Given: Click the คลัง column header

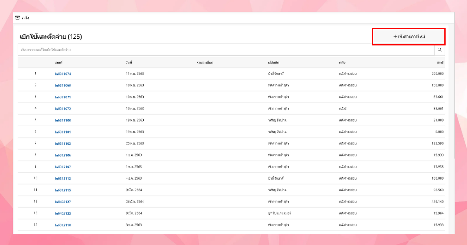Looking at the screenshot, I should click(x=342, y=62).
